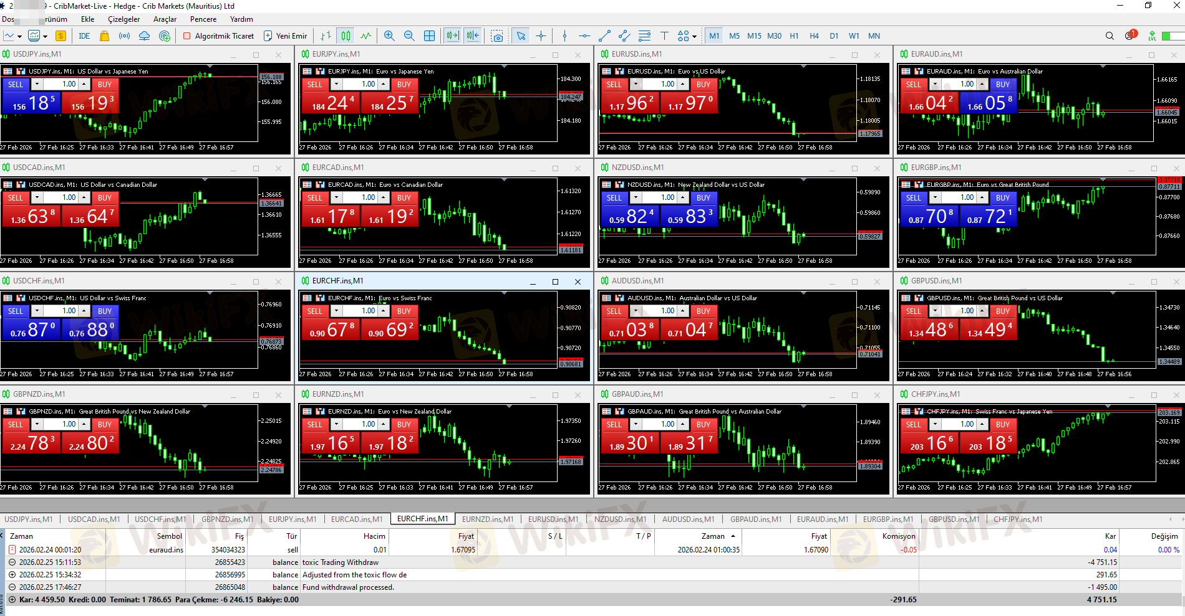Toggle Algoritmik Ticaret (algo trading)
The height and width of the screenshot is (616, 1185).
pos(219,36)
